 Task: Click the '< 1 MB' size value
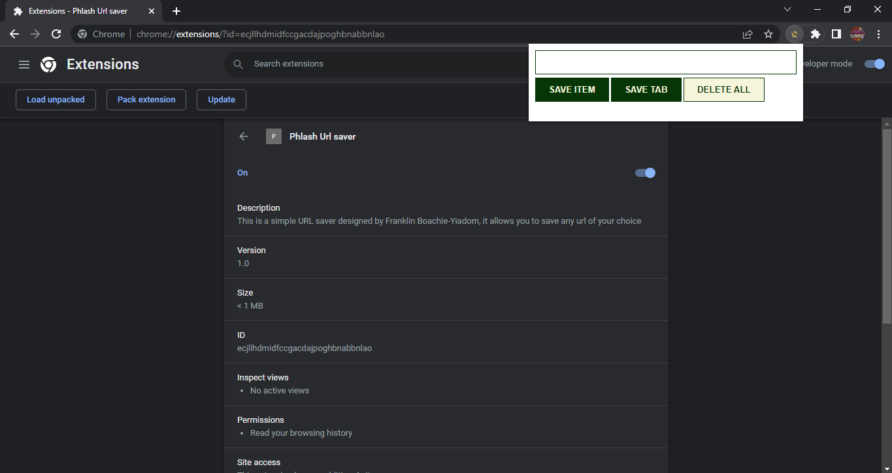click(x=250, y=306)
